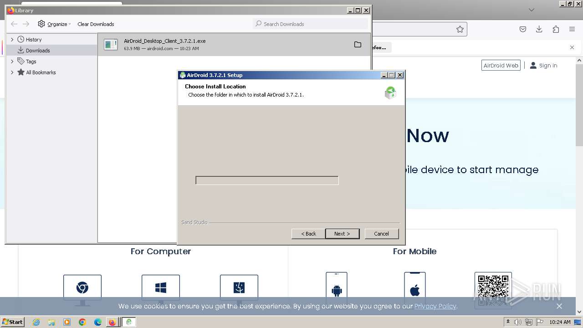583x328 pixels.
Task: Open Google Chrome from taskbar
Action: pyautogui.click(x=82, y=322)
